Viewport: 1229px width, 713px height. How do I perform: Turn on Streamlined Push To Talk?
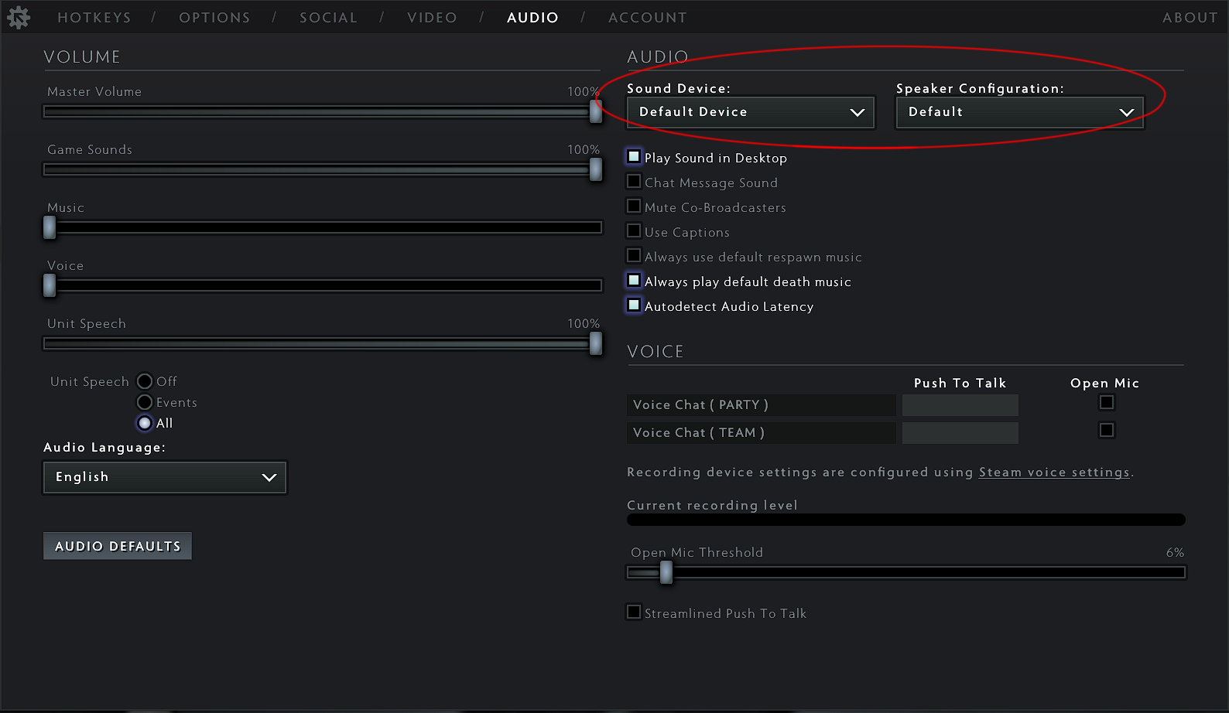click(634, 612)
